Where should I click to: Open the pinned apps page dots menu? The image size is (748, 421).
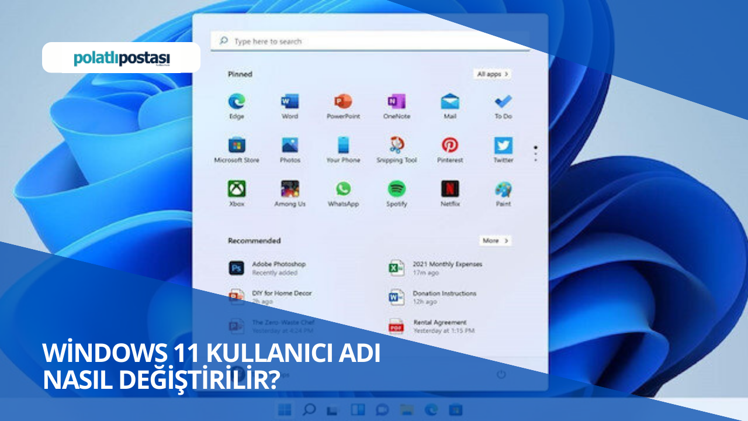click(x=535, y=152)
